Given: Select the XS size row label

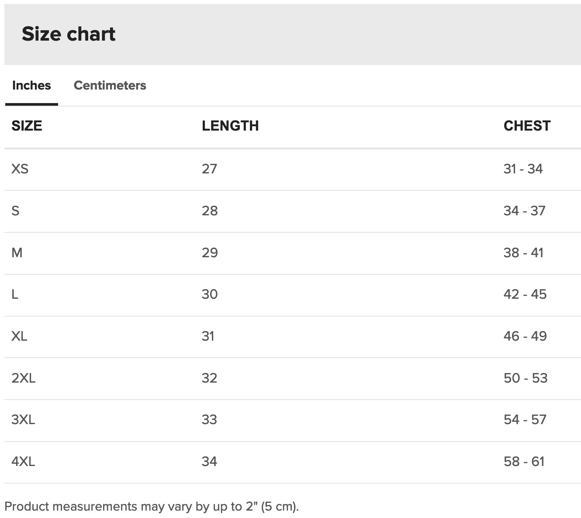Looking at the screenshot, I should pos(20,169).
